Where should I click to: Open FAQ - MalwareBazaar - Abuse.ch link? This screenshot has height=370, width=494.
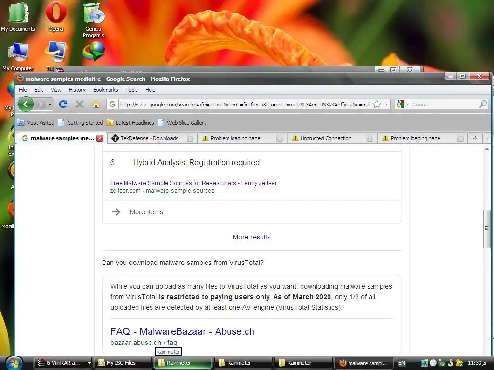coord(182,331)
